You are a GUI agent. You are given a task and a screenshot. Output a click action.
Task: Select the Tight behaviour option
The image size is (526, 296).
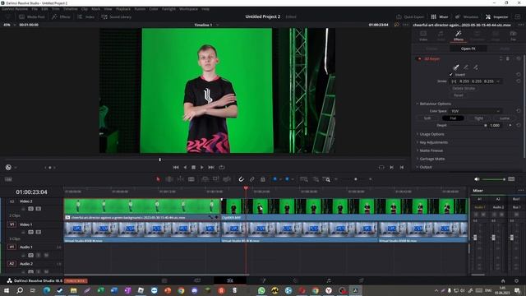[x=478, y=118]
